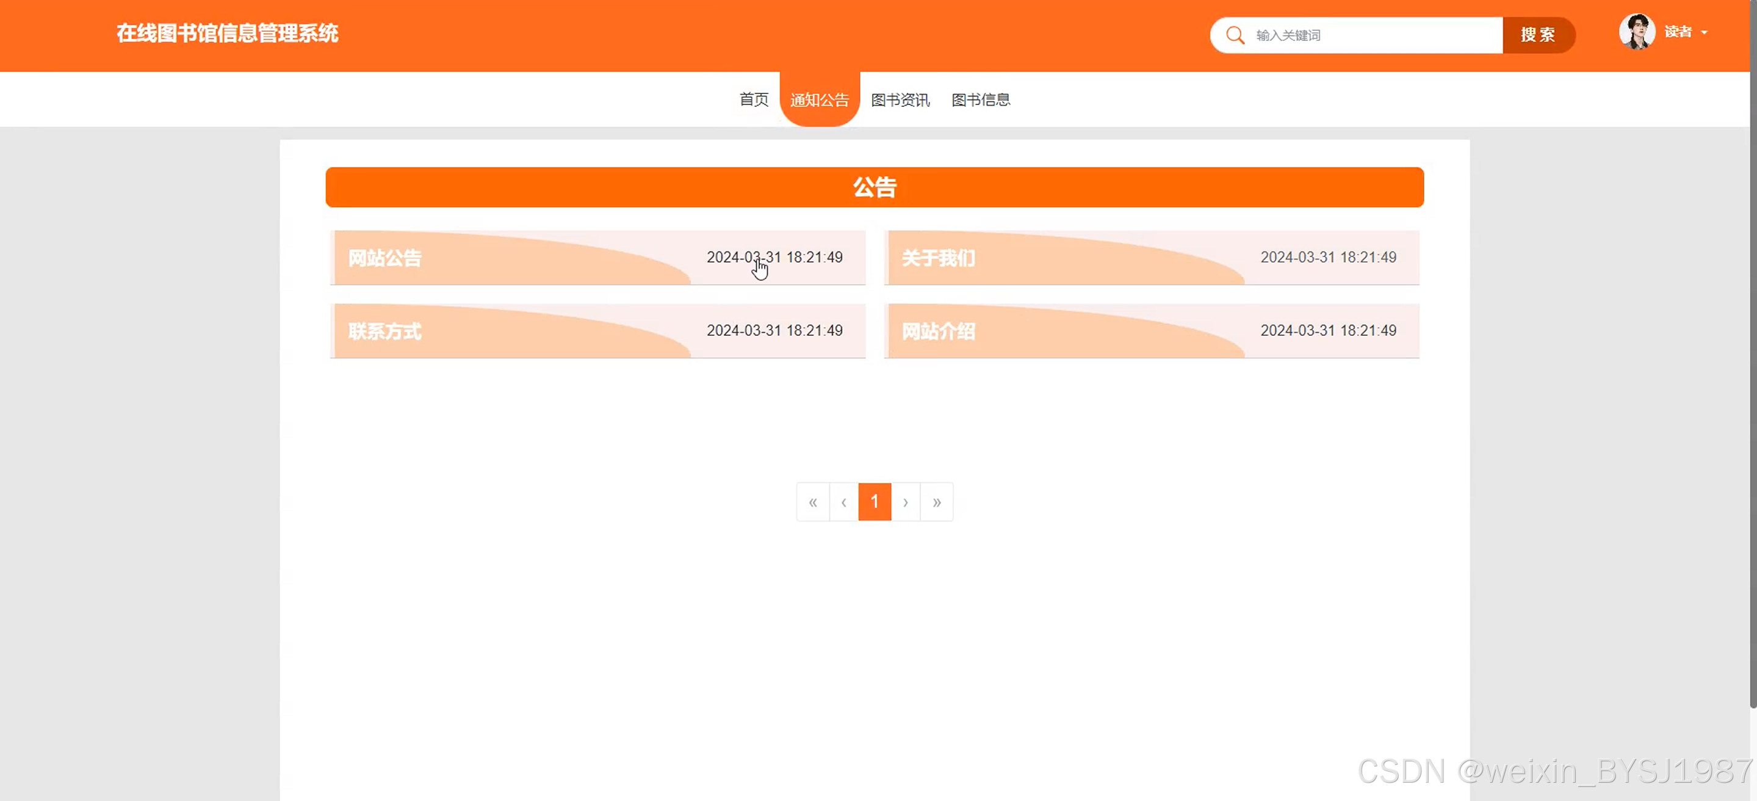Click the 读者 username label

[1678, 32]
